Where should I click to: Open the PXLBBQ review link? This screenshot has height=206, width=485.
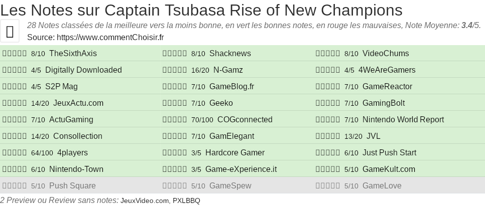click(x=186, y=200)
